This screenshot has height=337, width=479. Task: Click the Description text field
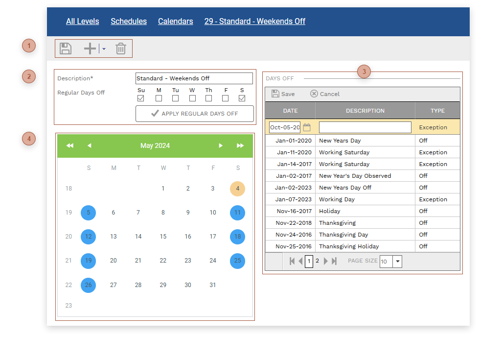[x=194, y=78]
